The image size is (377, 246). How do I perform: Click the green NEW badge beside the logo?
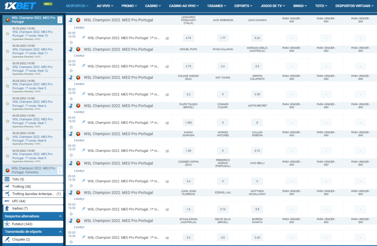coord(48,4)
